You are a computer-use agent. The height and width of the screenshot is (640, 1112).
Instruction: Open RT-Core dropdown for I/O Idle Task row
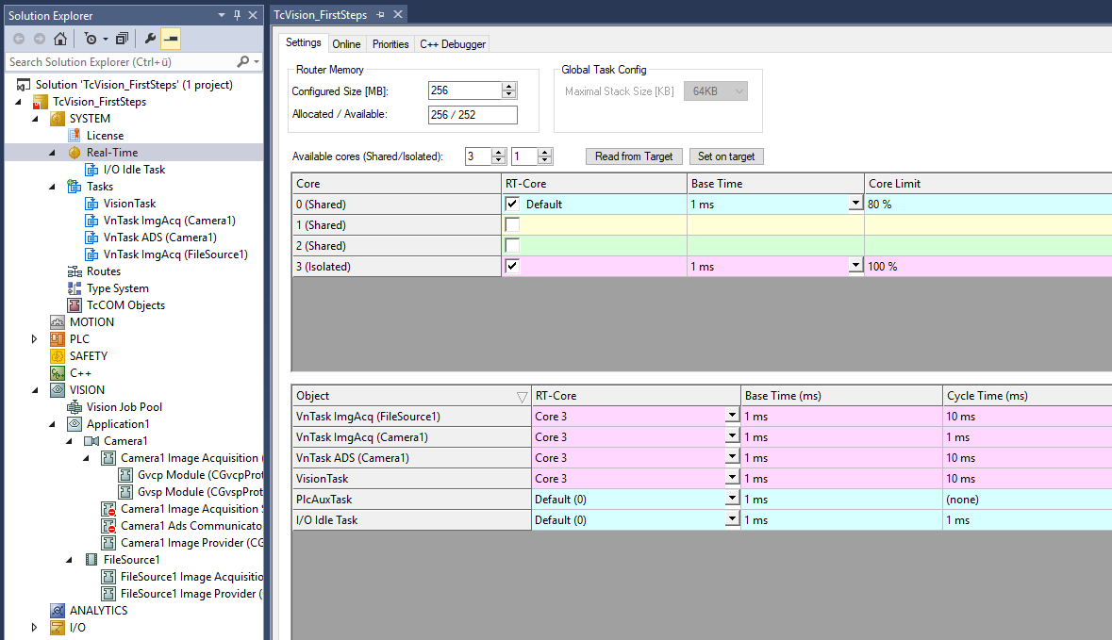[733, 519]
